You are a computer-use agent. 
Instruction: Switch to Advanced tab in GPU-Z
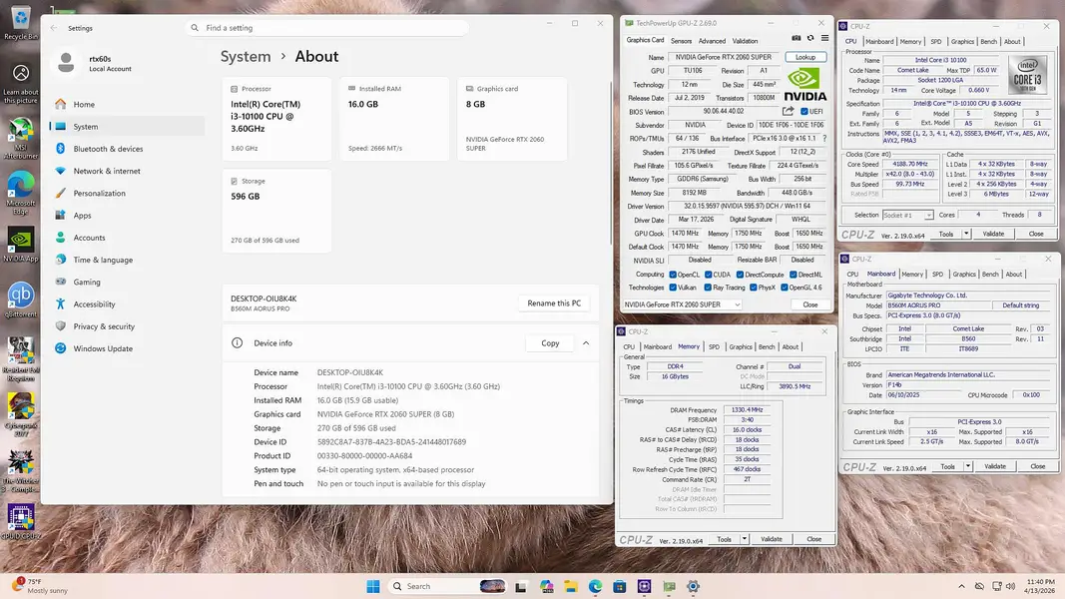coord(712,41)
